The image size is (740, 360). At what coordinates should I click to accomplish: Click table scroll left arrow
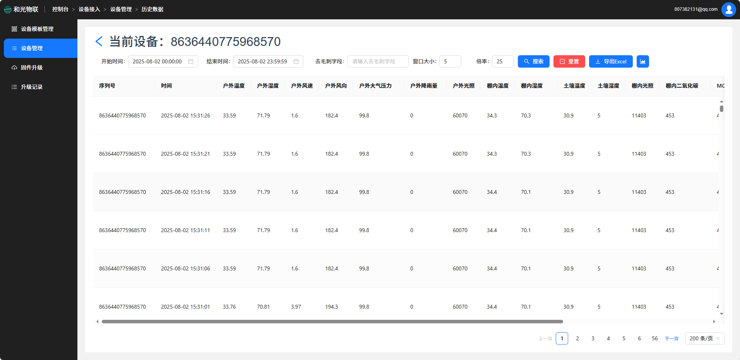(97, 321)
